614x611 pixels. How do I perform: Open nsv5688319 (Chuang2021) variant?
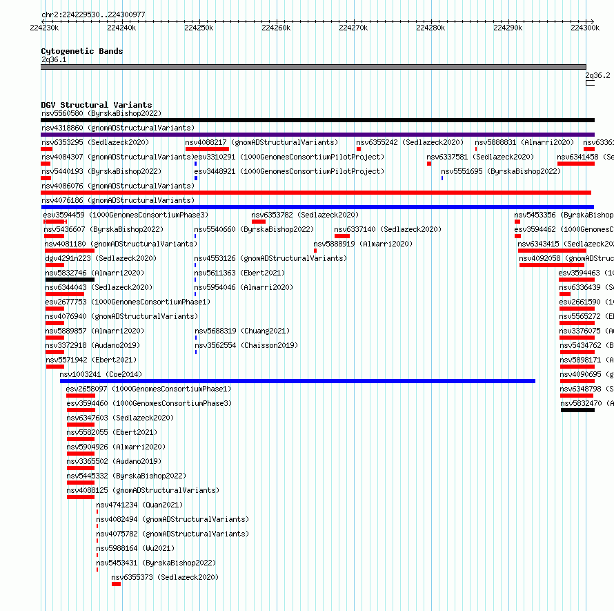coord(242,331)
